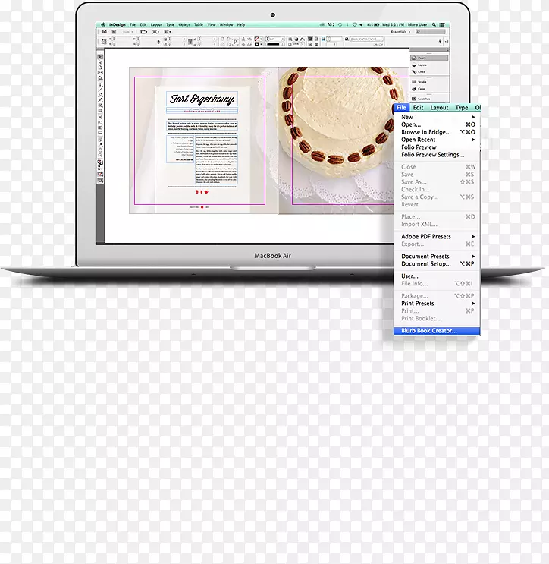Choose Folio Preview Settings... menu item

coord(437,155)
